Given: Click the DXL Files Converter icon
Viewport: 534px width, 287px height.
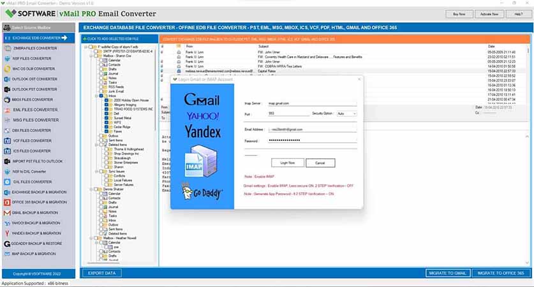Looking at the screenshot, I should (8, 182).
